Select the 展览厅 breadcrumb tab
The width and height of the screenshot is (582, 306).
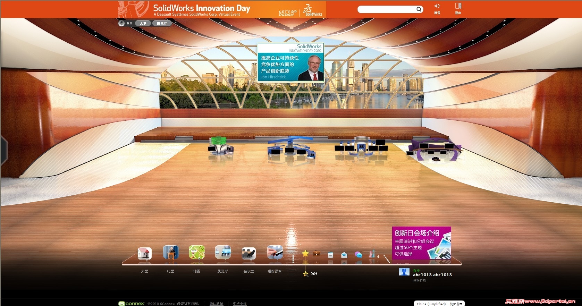click(162, 24)
